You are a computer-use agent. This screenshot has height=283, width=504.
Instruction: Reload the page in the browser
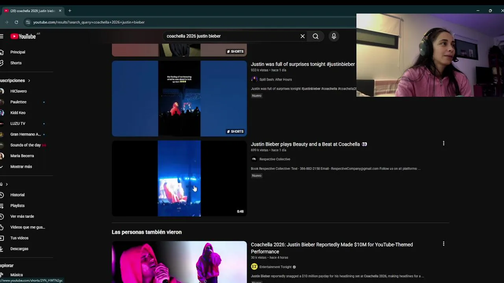(x=16, y=22)
